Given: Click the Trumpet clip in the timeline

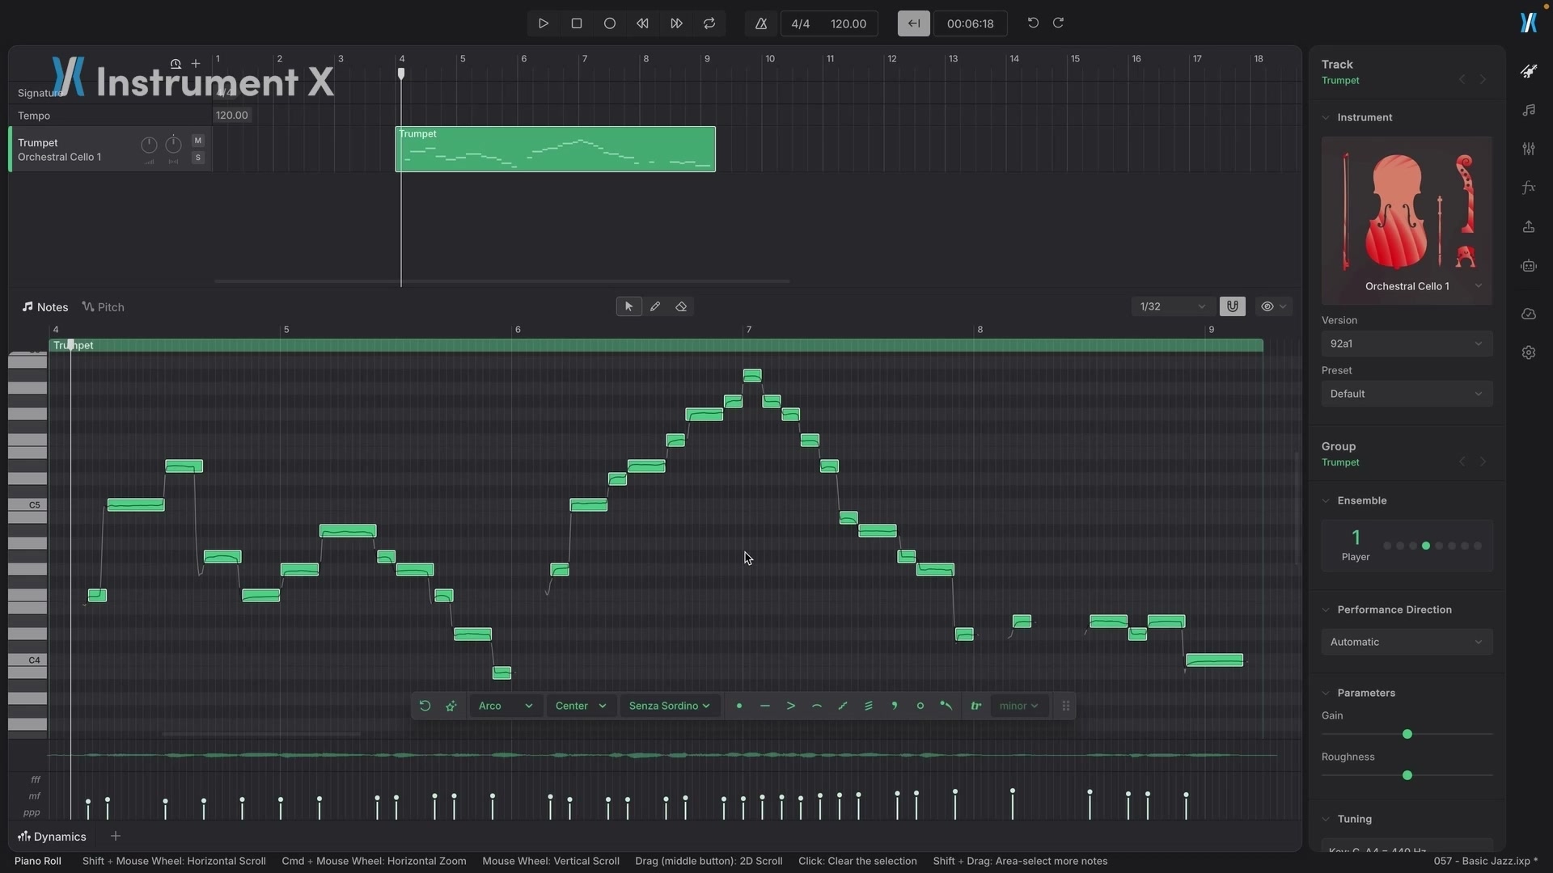Looking at the screenshot, I should click(x=555, y=150).
